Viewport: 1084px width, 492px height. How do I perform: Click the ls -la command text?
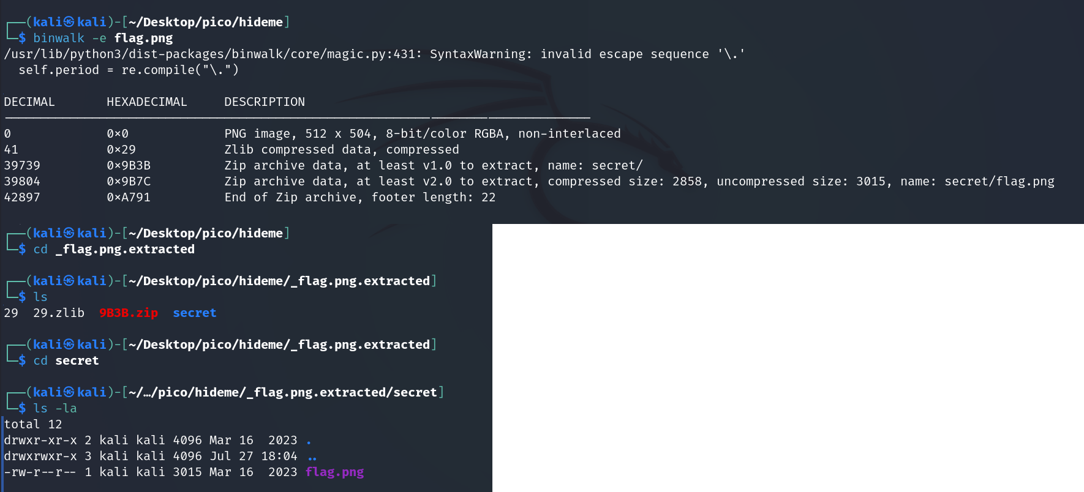click(x=55, y=408)
